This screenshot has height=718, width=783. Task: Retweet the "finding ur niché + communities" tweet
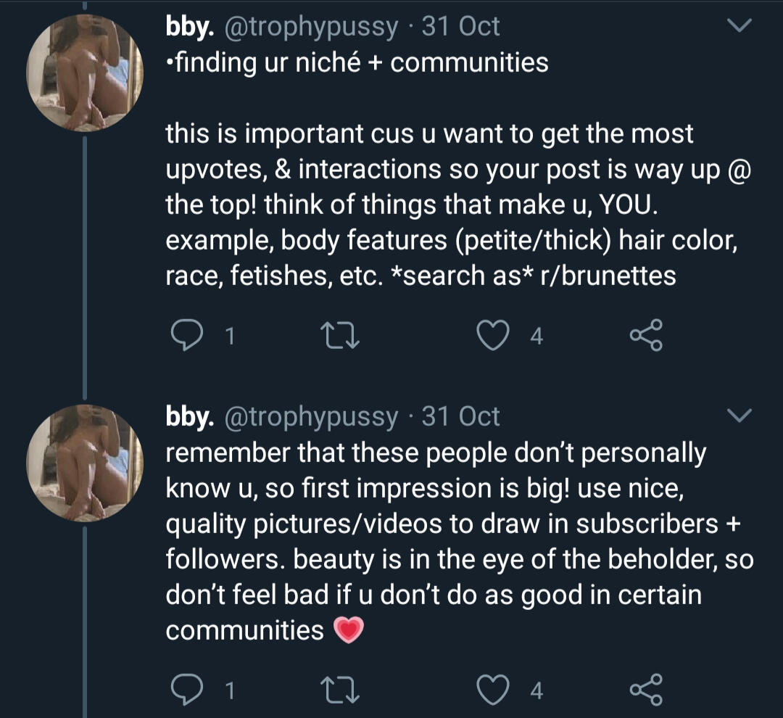click(338, 337)
